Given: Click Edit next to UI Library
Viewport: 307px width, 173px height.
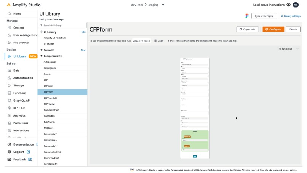Looking at the screenshot, I should point(83,32).
